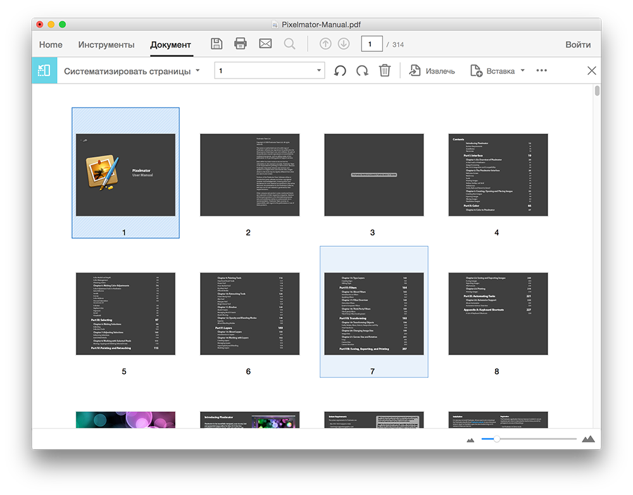This screenshot has width=633, height=495.
Task: Expand the Вставка dropdown arrow
Action: coord(522,71)
